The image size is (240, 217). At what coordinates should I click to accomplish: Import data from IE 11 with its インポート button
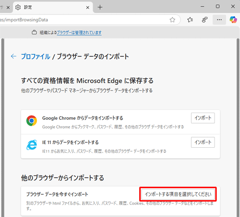click(203, 142)
